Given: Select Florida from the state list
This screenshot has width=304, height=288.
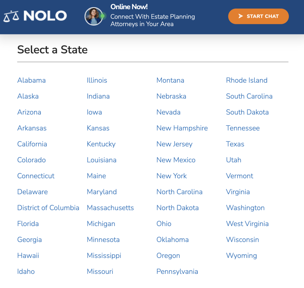Looking at the screenshot, I should [28, 224].
